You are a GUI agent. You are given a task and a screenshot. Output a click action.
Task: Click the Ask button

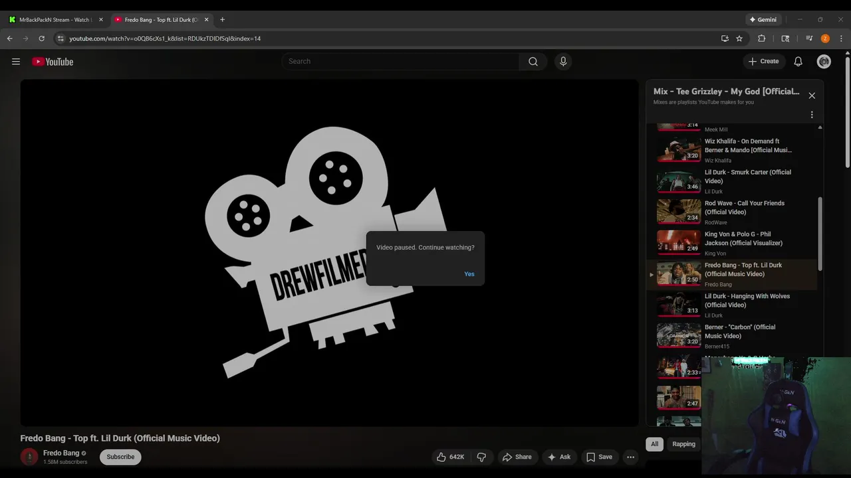(x=558, y=457)
